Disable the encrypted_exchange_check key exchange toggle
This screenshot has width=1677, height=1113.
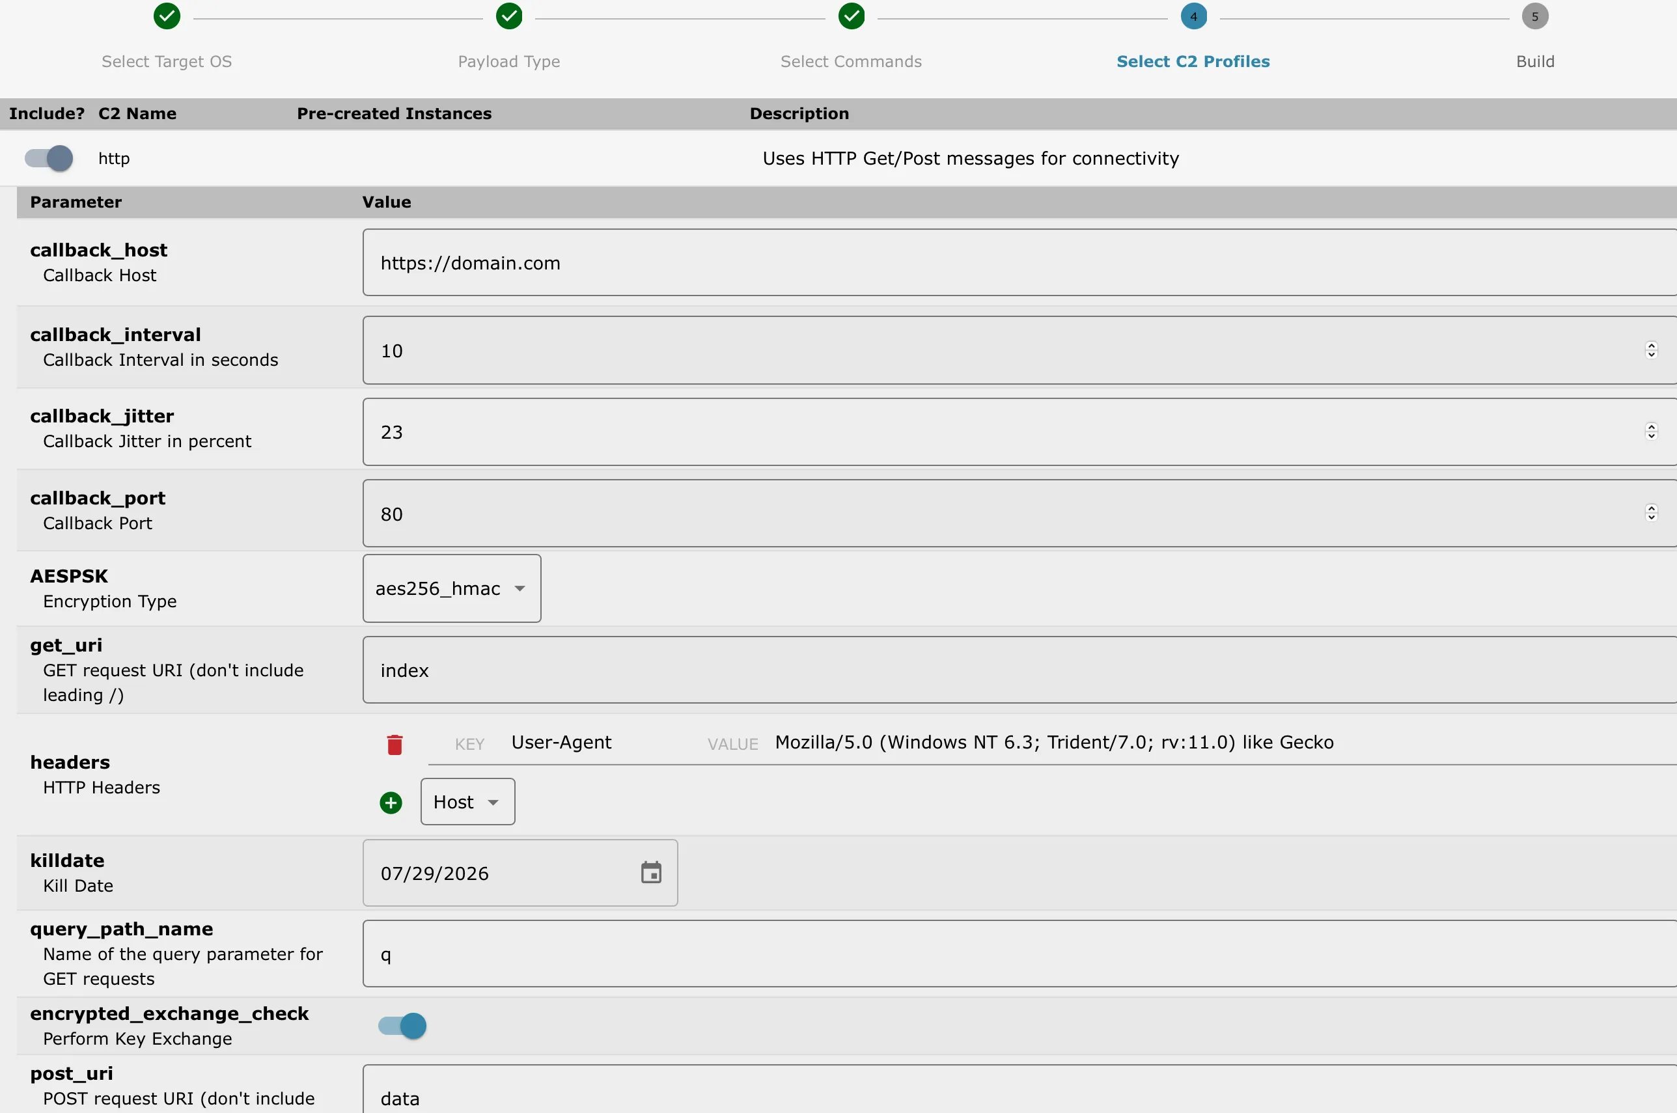click(x=402, y=1026)
